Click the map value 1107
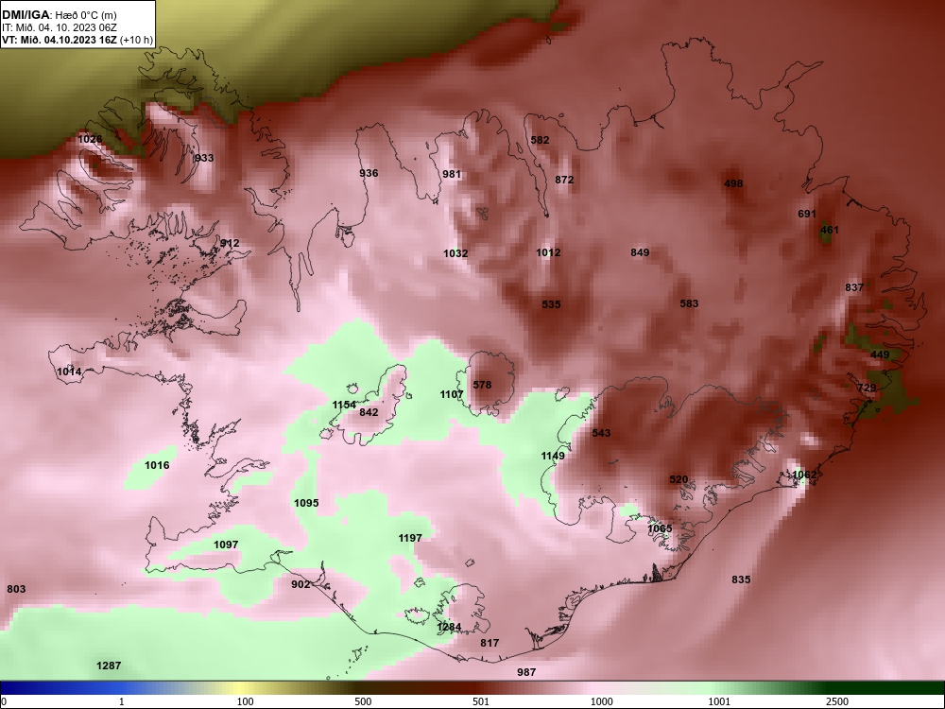Screen dimensions: 945x709 (x=452, y=395)
